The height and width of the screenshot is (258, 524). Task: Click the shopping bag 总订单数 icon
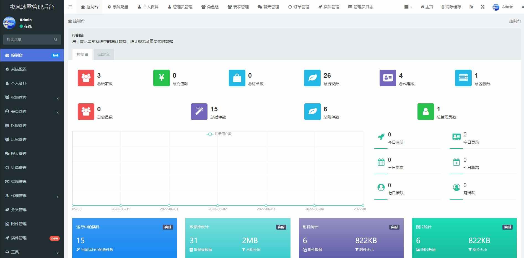coord(237,78)
